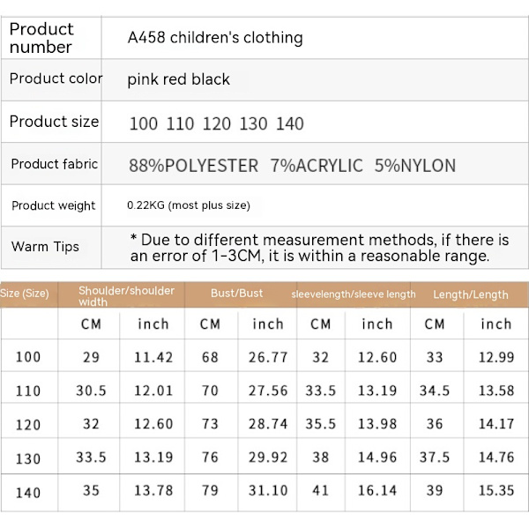The image size is (529, 529).
Task: Select the measurement error note text
Action: click(x=320, y=248)
